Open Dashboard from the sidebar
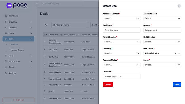The width and height of the screenshot is (185, 104). click(x=13, y=16)
